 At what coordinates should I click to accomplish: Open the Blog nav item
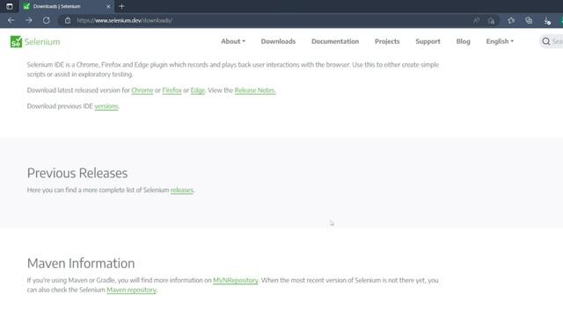[464, 41]
